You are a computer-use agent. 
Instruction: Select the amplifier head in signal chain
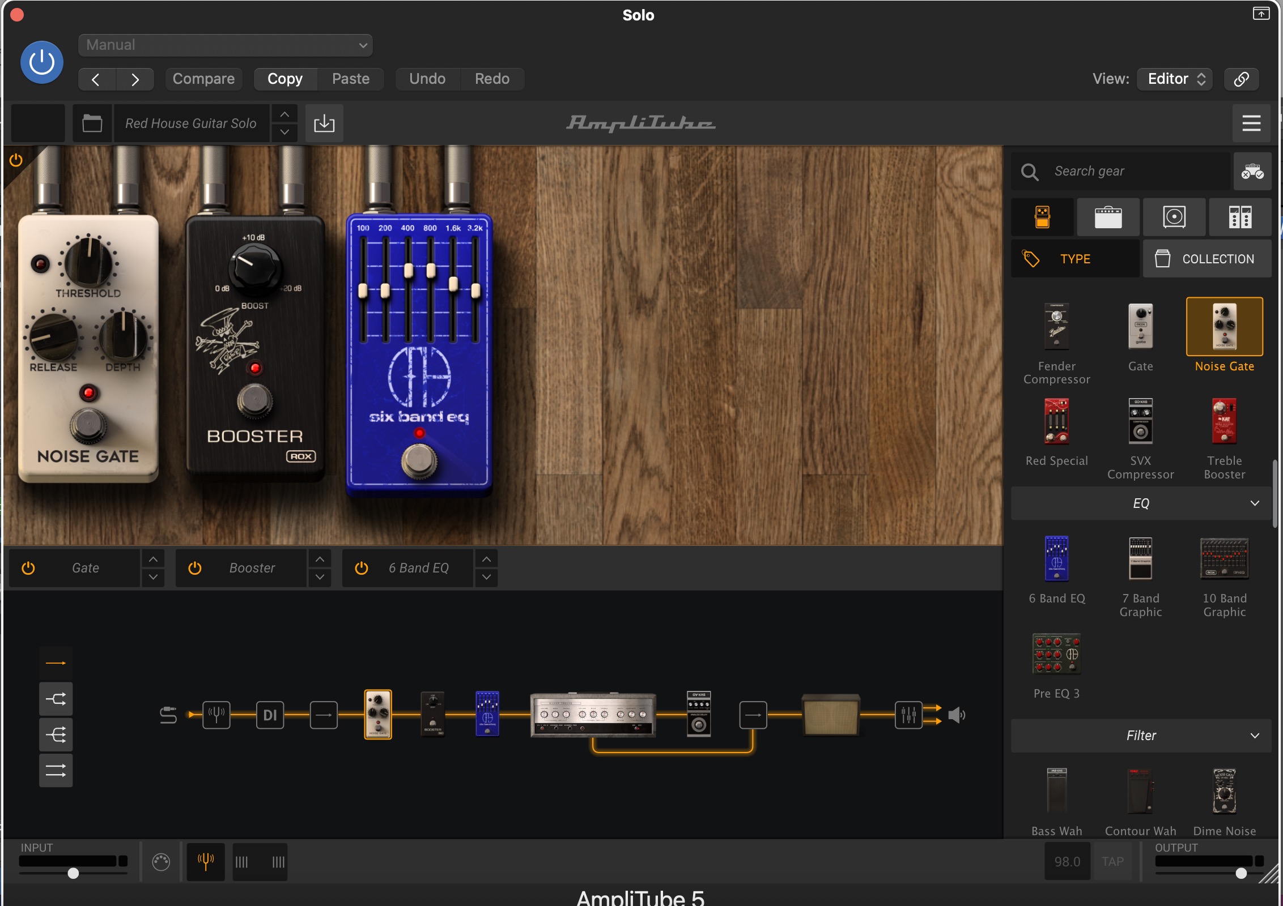(593, 715)
